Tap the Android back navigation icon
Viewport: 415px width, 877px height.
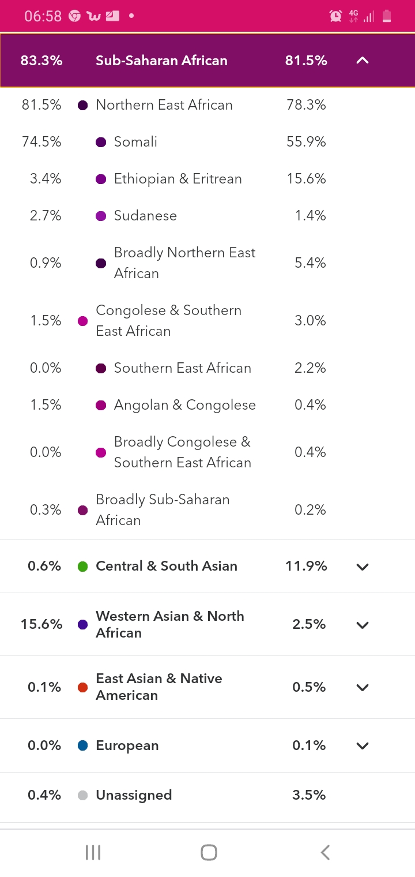click(x=325, y=852)
